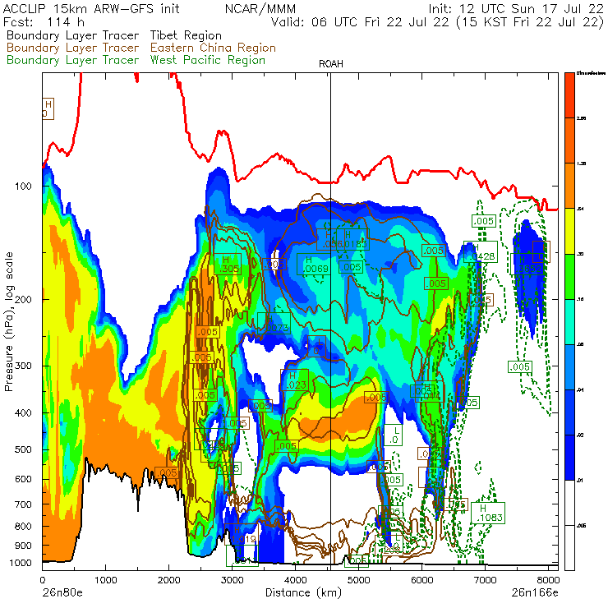608x608 pixels.
Task: Click the 6000 km distance tick label
Action: pyautogui.click(x=421, y=580)
